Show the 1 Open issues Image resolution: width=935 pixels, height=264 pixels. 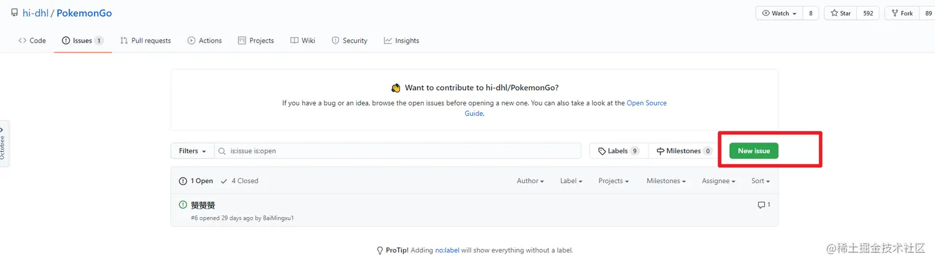point(196,181)
